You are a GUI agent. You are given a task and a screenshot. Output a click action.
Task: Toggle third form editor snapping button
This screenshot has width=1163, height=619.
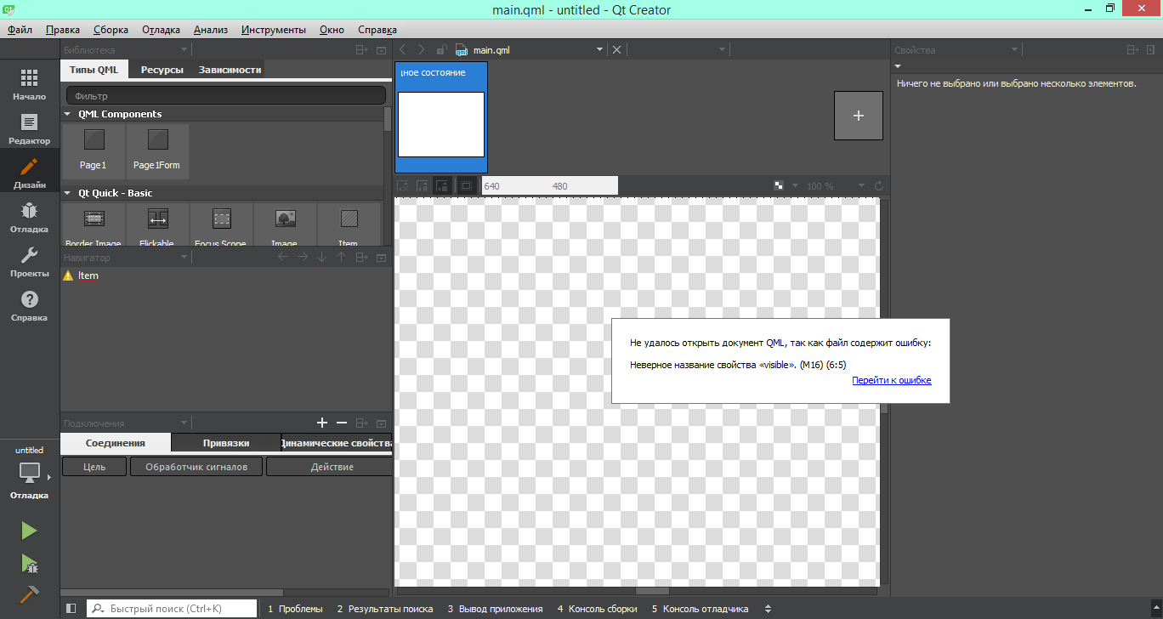442,185
